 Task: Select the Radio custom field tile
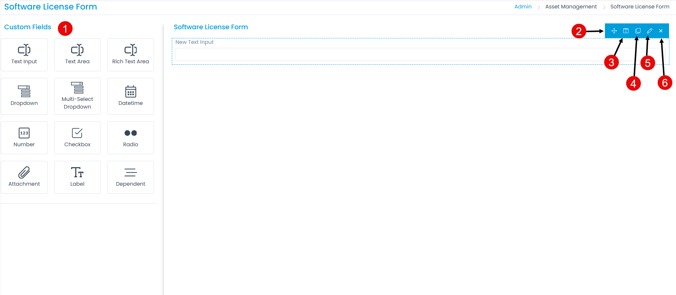(130, 138)
